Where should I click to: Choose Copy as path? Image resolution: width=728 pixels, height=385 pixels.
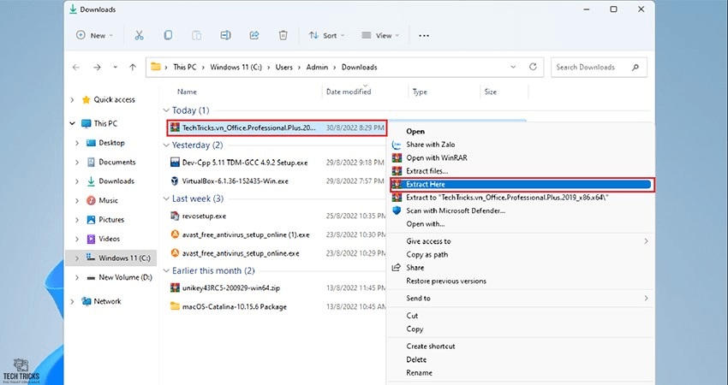coord(427,254)
